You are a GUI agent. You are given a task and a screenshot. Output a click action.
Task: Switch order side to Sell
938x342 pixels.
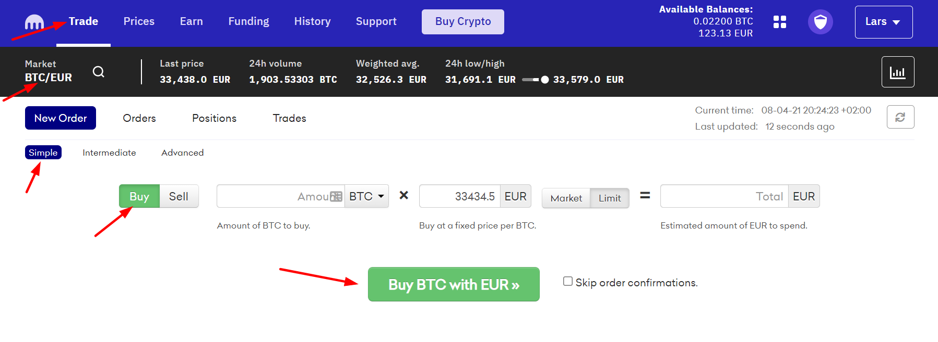coord(179,196)
